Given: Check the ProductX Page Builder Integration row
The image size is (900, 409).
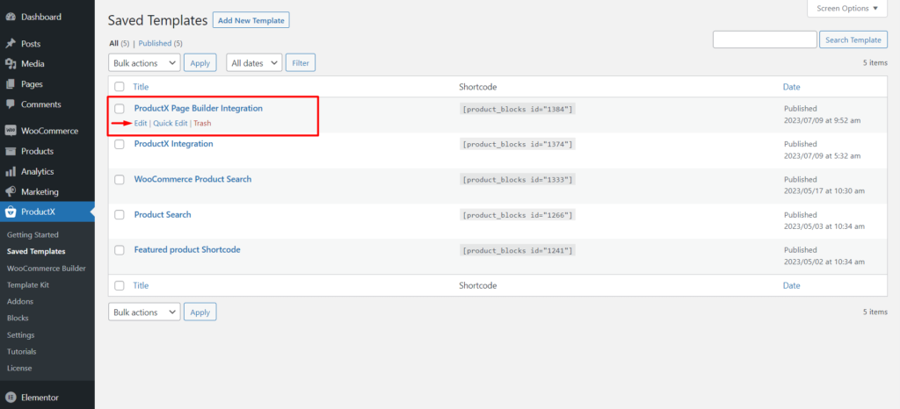Looking at the screenshot, I should tap(120, 108).
